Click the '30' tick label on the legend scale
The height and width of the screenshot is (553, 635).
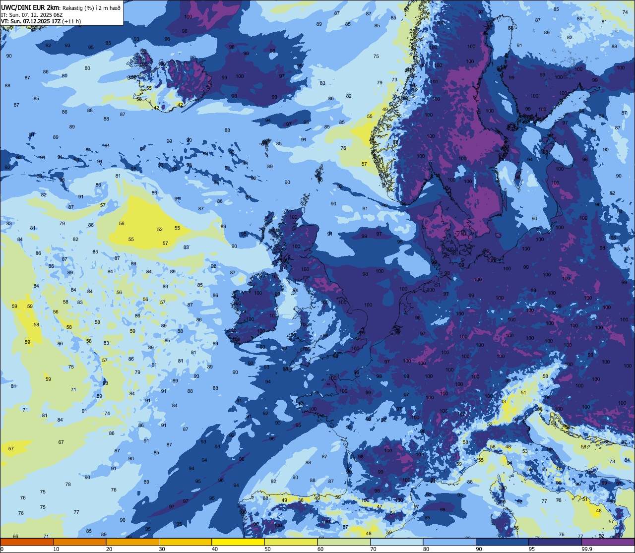pyautogui.click(x=162, y=549)
